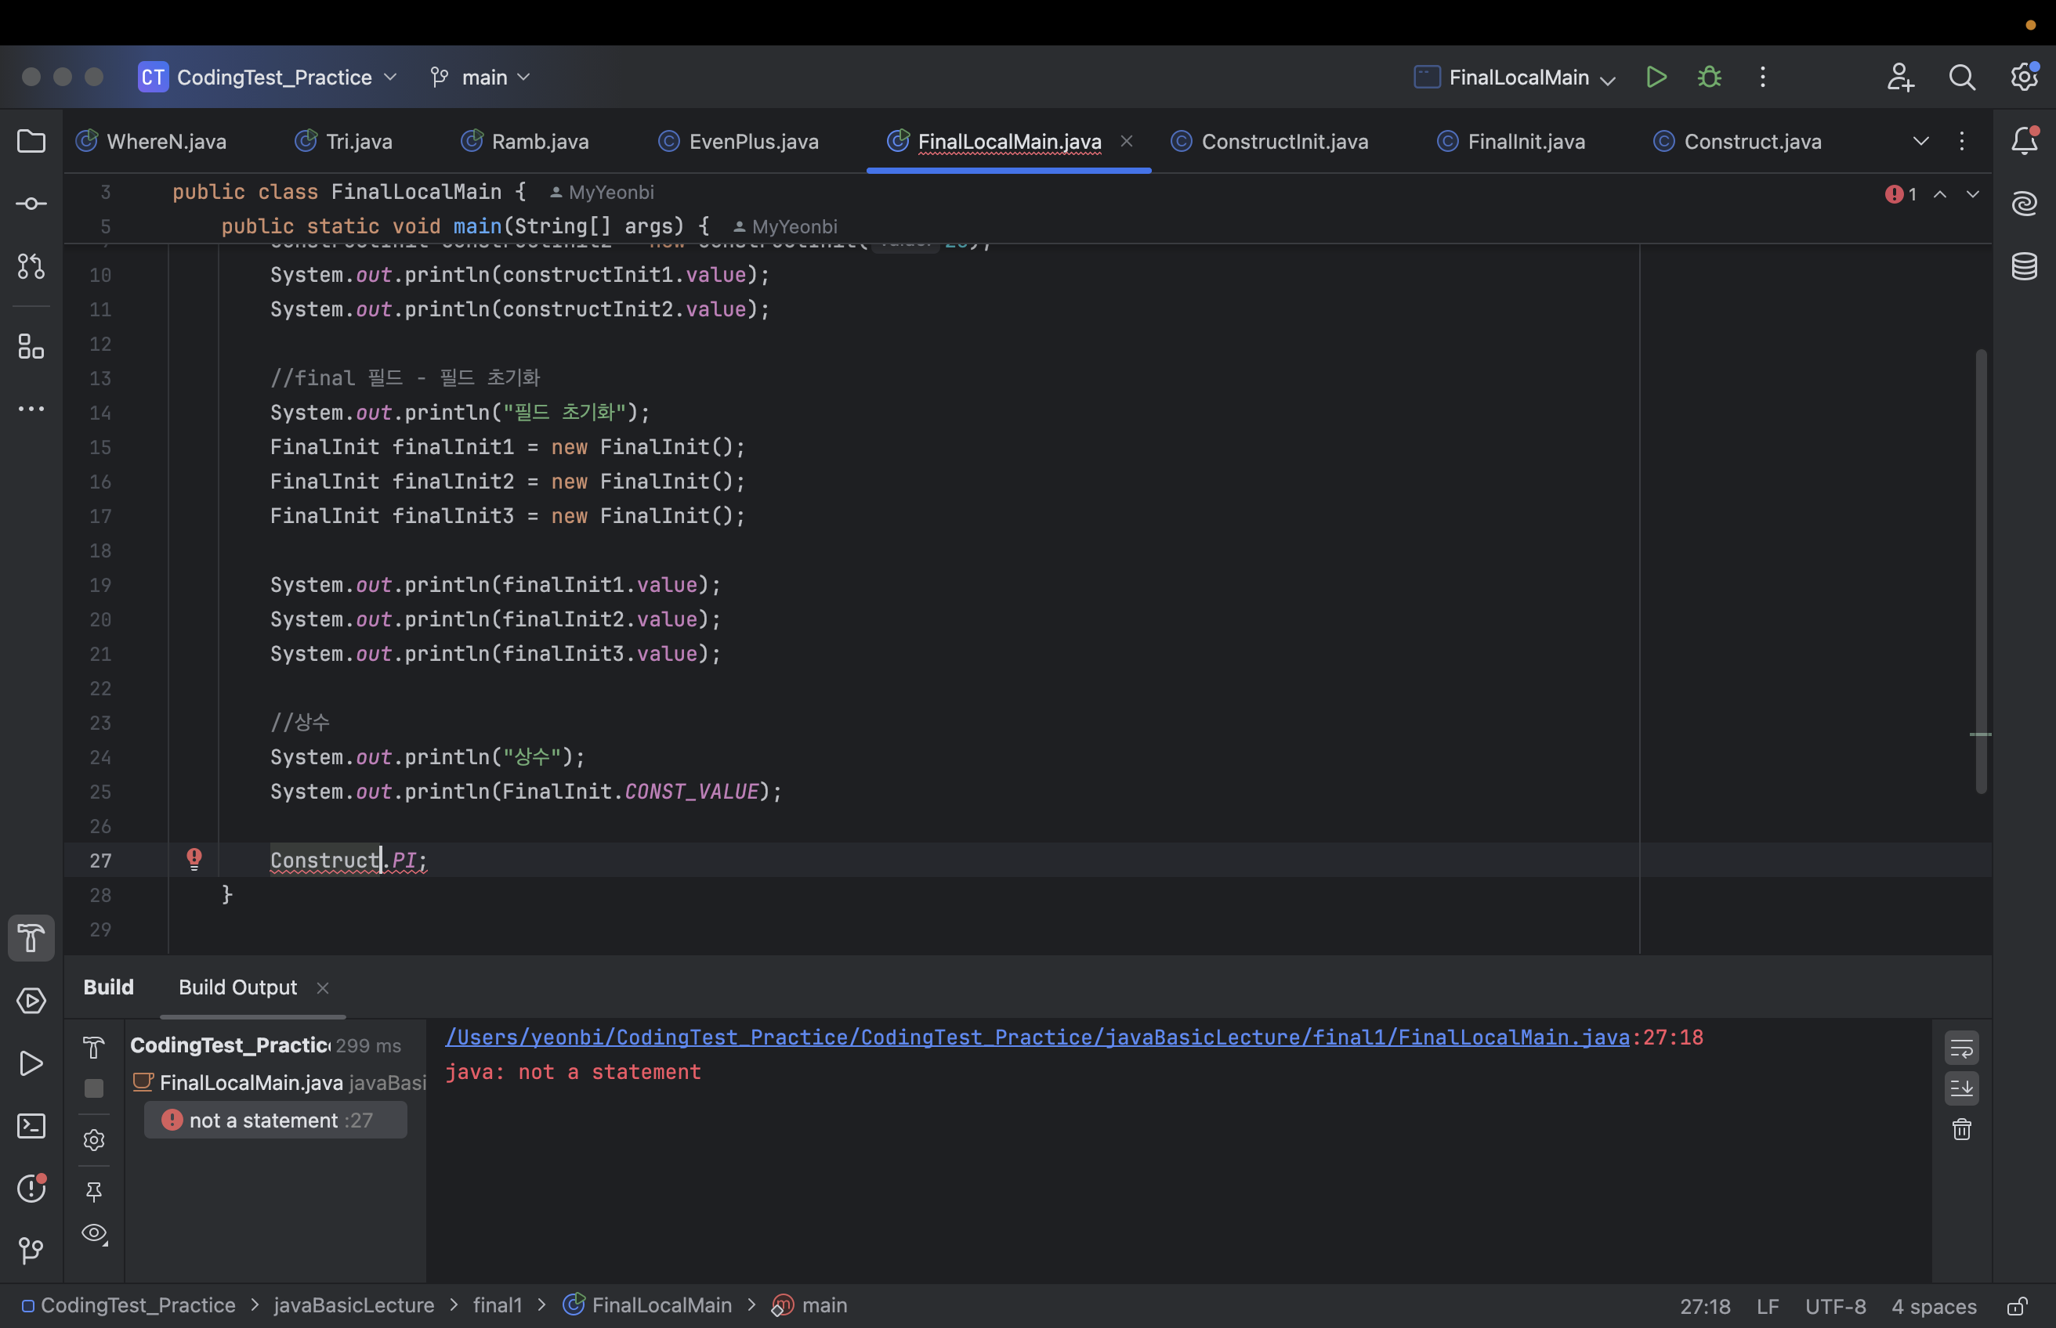Screen dimensions: 2056x1328
Task: Toggle scroll to end in build output
Action: [x=1961, y=1088]
